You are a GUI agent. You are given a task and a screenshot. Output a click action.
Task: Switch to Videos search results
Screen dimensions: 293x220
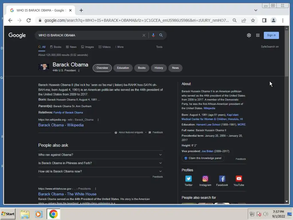tap(105, 47)
